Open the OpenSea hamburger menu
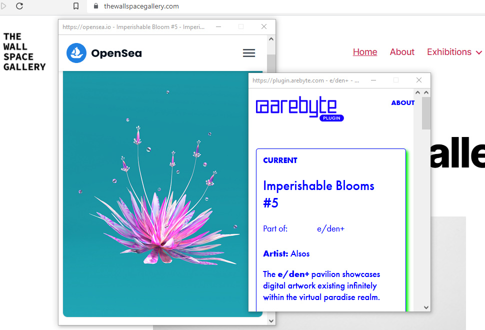485x330 pixels. click(x=249, y=53)
